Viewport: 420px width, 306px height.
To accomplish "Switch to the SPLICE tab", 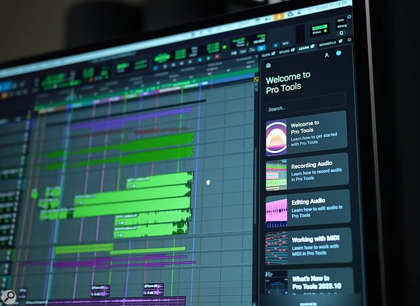I will click(x=284, y=51).
